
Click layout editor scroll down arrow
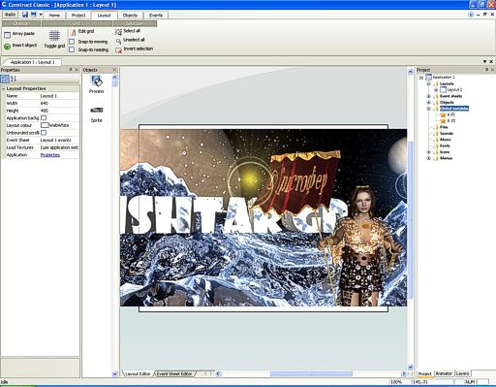(411, 367)
